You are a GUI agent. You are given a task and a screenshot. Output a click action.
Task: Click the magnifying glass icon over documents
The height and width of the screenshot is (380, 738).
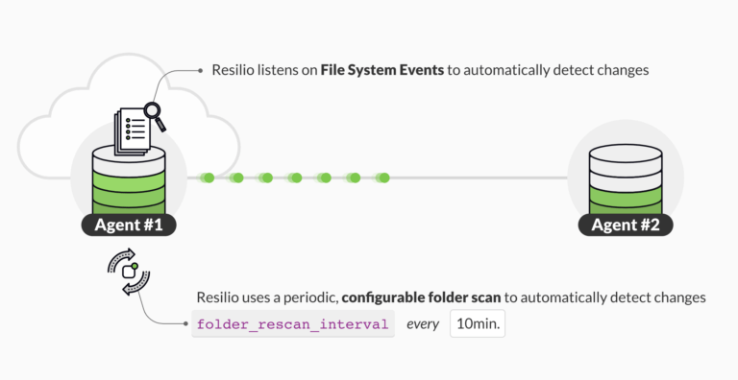point(155,117)
